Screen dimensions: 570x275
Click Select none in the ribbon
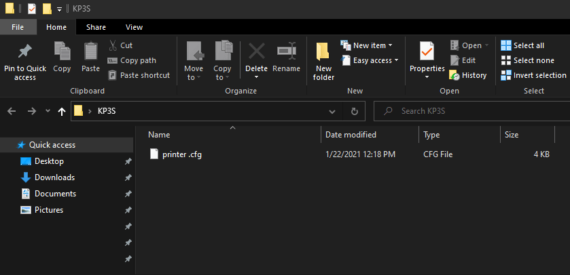tap(527, 60)
